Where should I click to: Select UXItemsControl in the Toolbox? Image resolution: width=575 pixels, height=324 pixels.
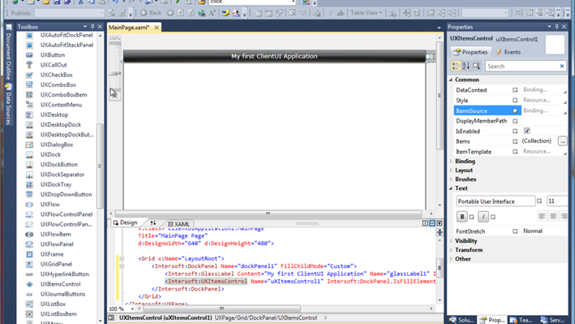pyautogui.click(x=60, y=284)
